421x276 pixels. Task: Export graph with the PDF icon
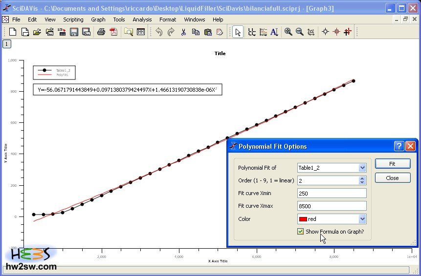click(113, 32)
